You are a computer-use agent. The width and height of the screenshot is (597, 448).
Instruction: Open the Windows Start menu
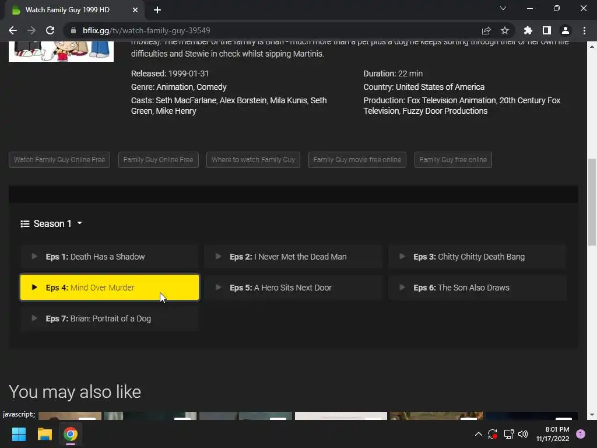(19, 434)
